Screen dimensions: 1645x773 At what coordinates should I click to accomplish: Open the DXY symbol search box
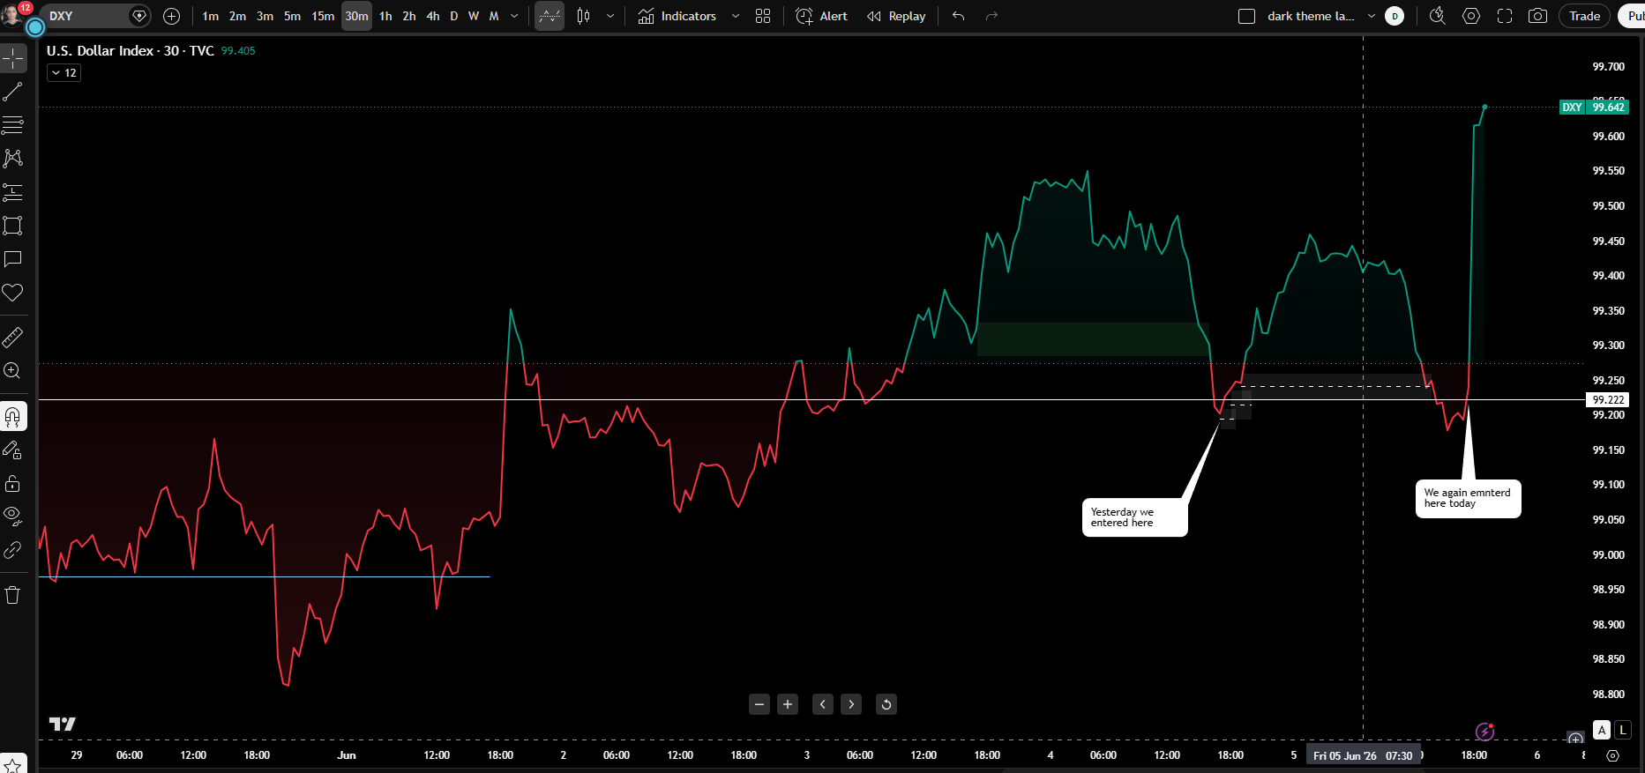95,16
